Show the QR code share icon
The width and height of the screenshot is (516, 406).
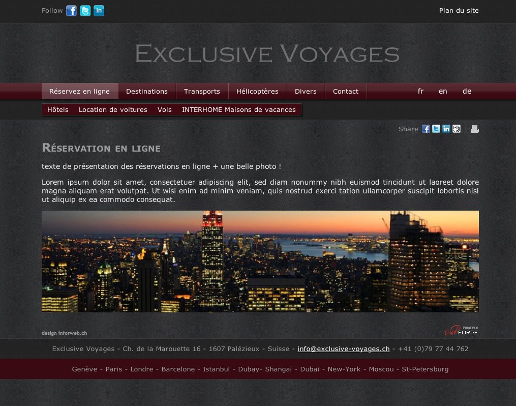point(457,129)
